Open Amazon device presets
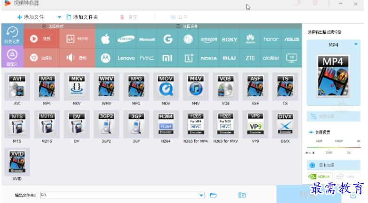Screen dimensions: 368x203 [x=209, y=39]
